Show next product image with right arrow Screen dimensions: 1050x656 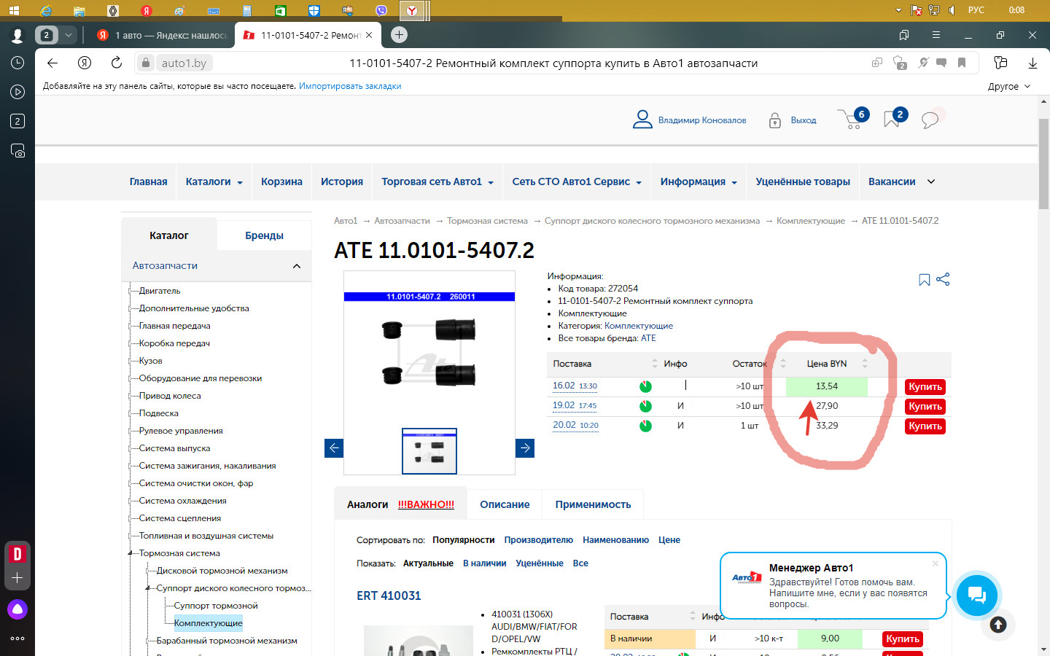pos(525,448)
